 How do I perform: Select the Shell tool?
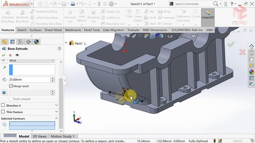point(150,24)
